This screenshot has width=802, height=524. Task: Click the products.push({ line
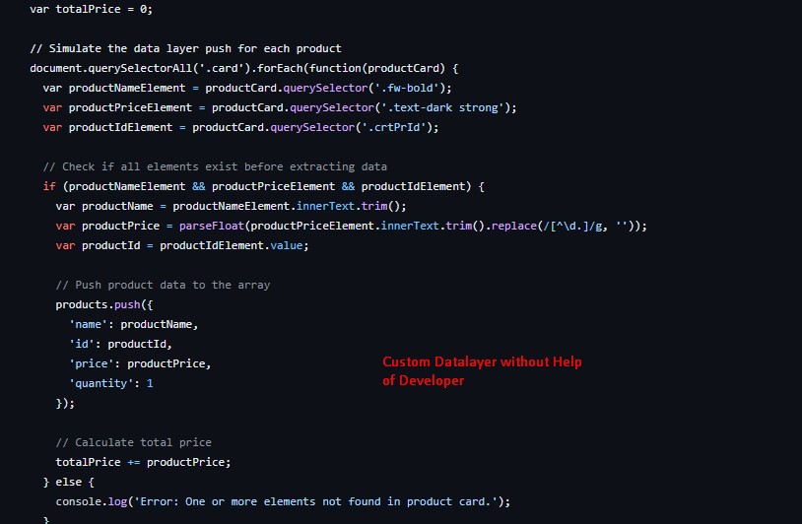coord(104,304)
